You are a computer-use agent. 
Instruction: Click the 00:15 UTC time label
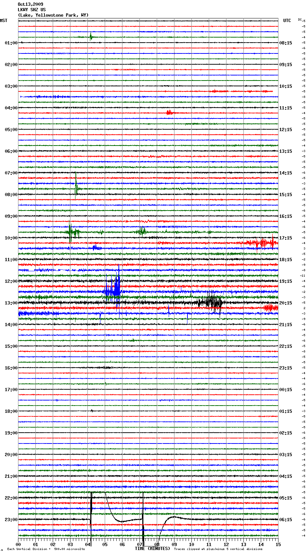point(286,390)
